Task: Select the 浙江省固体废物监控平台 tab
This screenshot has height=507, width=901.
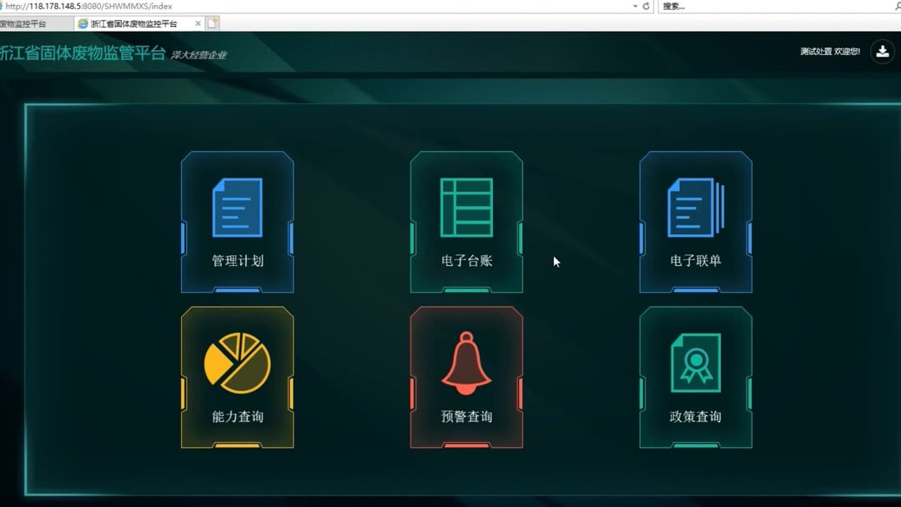Action: point(138,24)
